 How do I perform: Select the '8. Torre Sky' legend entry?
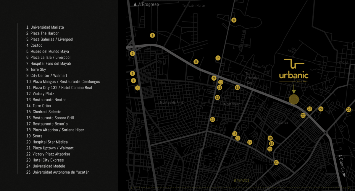[36, 70]
